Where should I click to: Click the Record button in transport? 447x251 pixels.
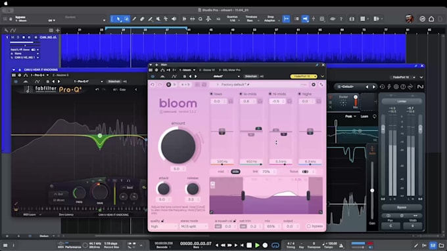[x=265, y=245]
